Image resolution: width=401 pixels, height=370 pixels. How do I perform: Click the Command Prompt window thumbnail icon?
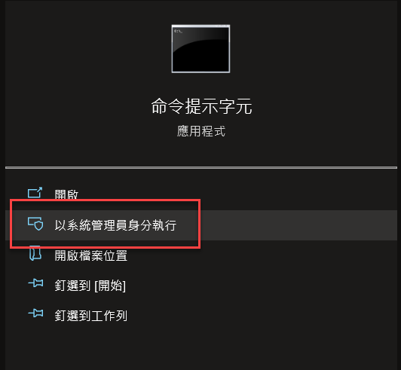pyautogui.click(x=200, y=49)
